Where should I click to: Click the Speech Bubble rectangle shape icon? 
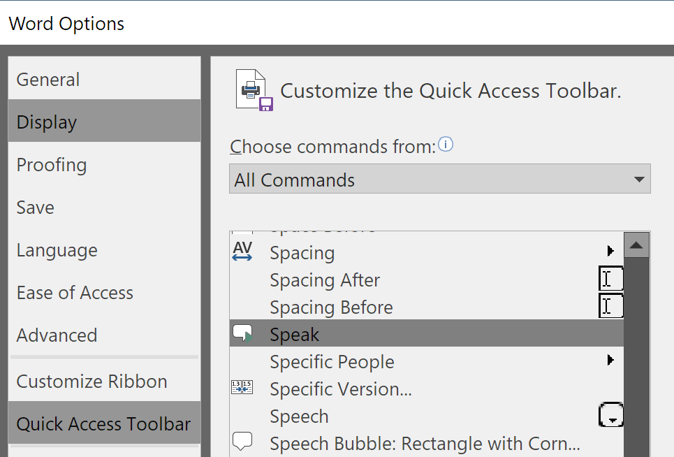(x=242, y=442)
